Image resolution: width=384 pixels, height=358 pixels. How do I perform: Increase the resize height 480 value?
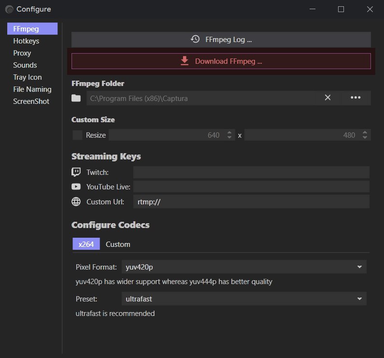click(x=365, y=132)
